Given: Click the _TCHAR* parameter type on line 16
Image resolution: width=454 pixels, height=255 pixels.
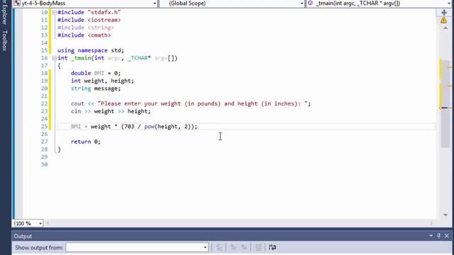Looking at the screenshot, I should 139,58.
